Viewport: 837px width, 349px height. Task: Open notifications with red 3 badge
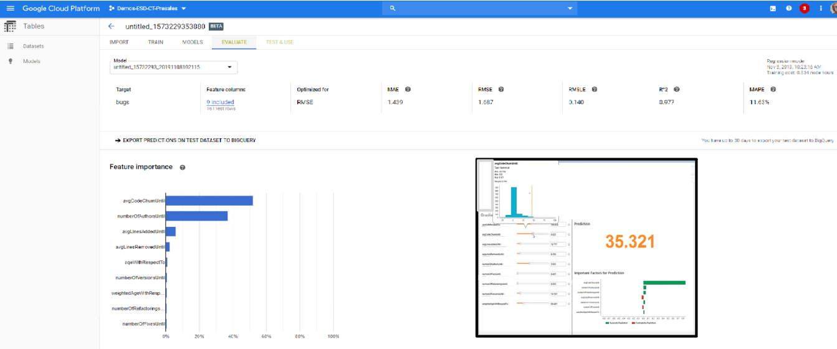[x=805, y=9]
